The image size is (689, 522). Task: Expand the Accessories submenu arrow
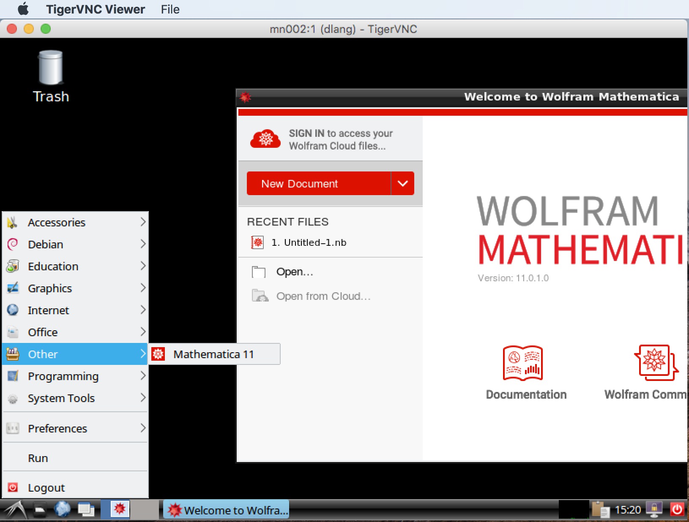(143, 222)
